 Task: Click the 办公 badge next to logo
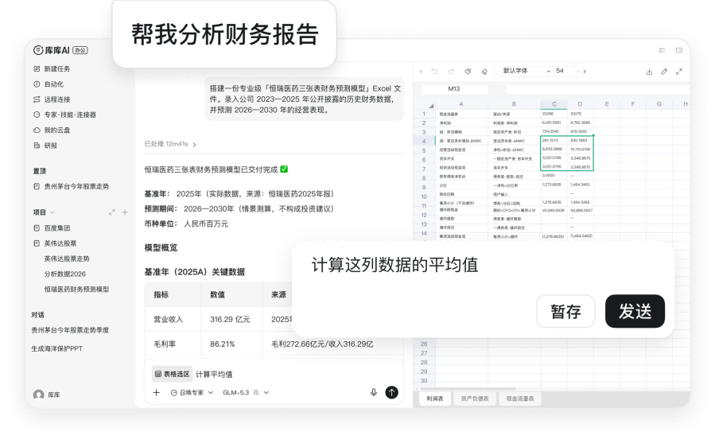(x=80, y=50)
